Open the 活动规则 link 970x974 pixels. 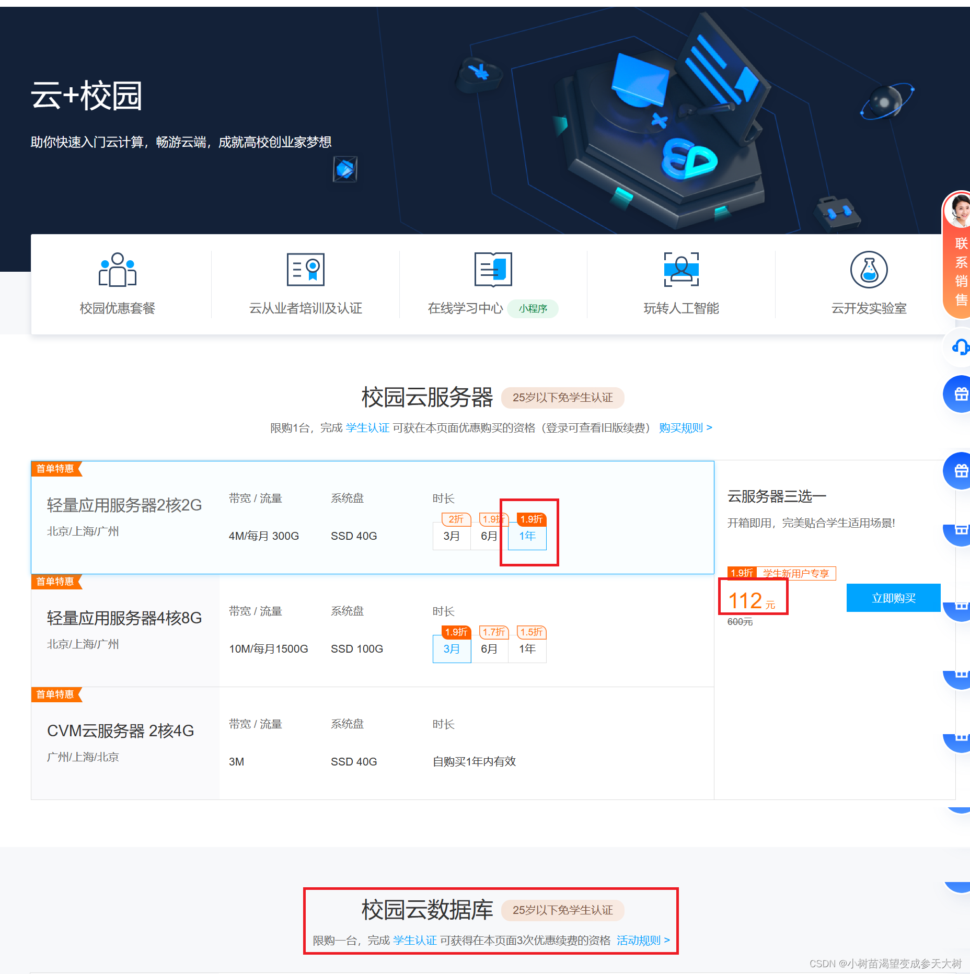[x=643, y=941]
